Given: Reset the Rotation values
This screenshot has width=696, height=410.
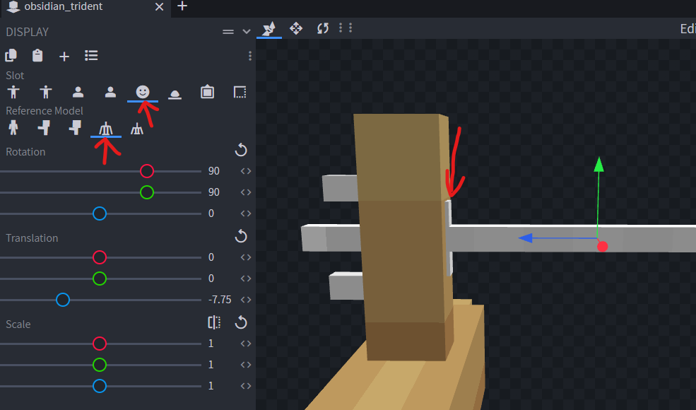Looking at the screenshot, I should (x=241, y=151).
